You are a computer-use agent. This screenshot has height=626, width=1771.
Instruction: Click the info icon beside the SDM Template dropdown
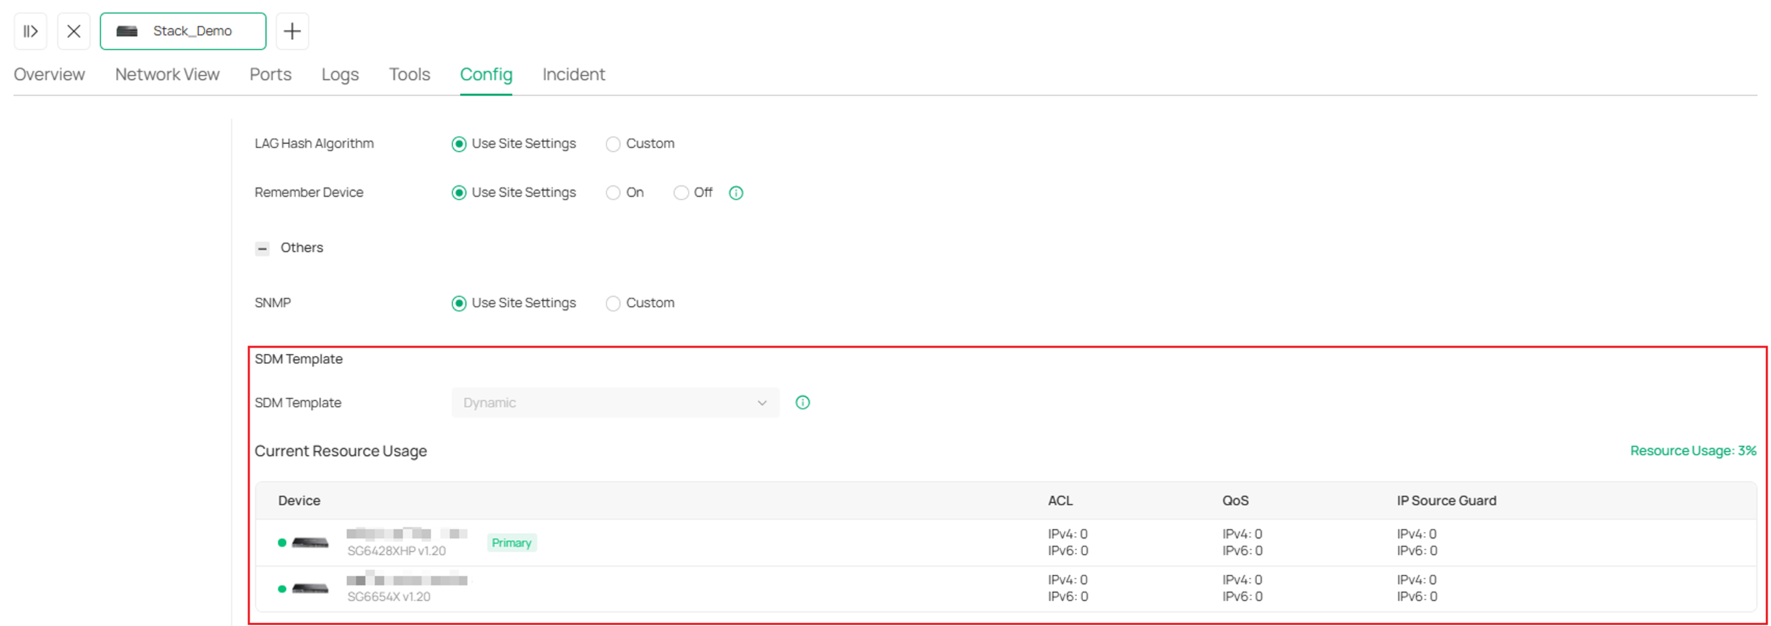[x=803, y=403]
